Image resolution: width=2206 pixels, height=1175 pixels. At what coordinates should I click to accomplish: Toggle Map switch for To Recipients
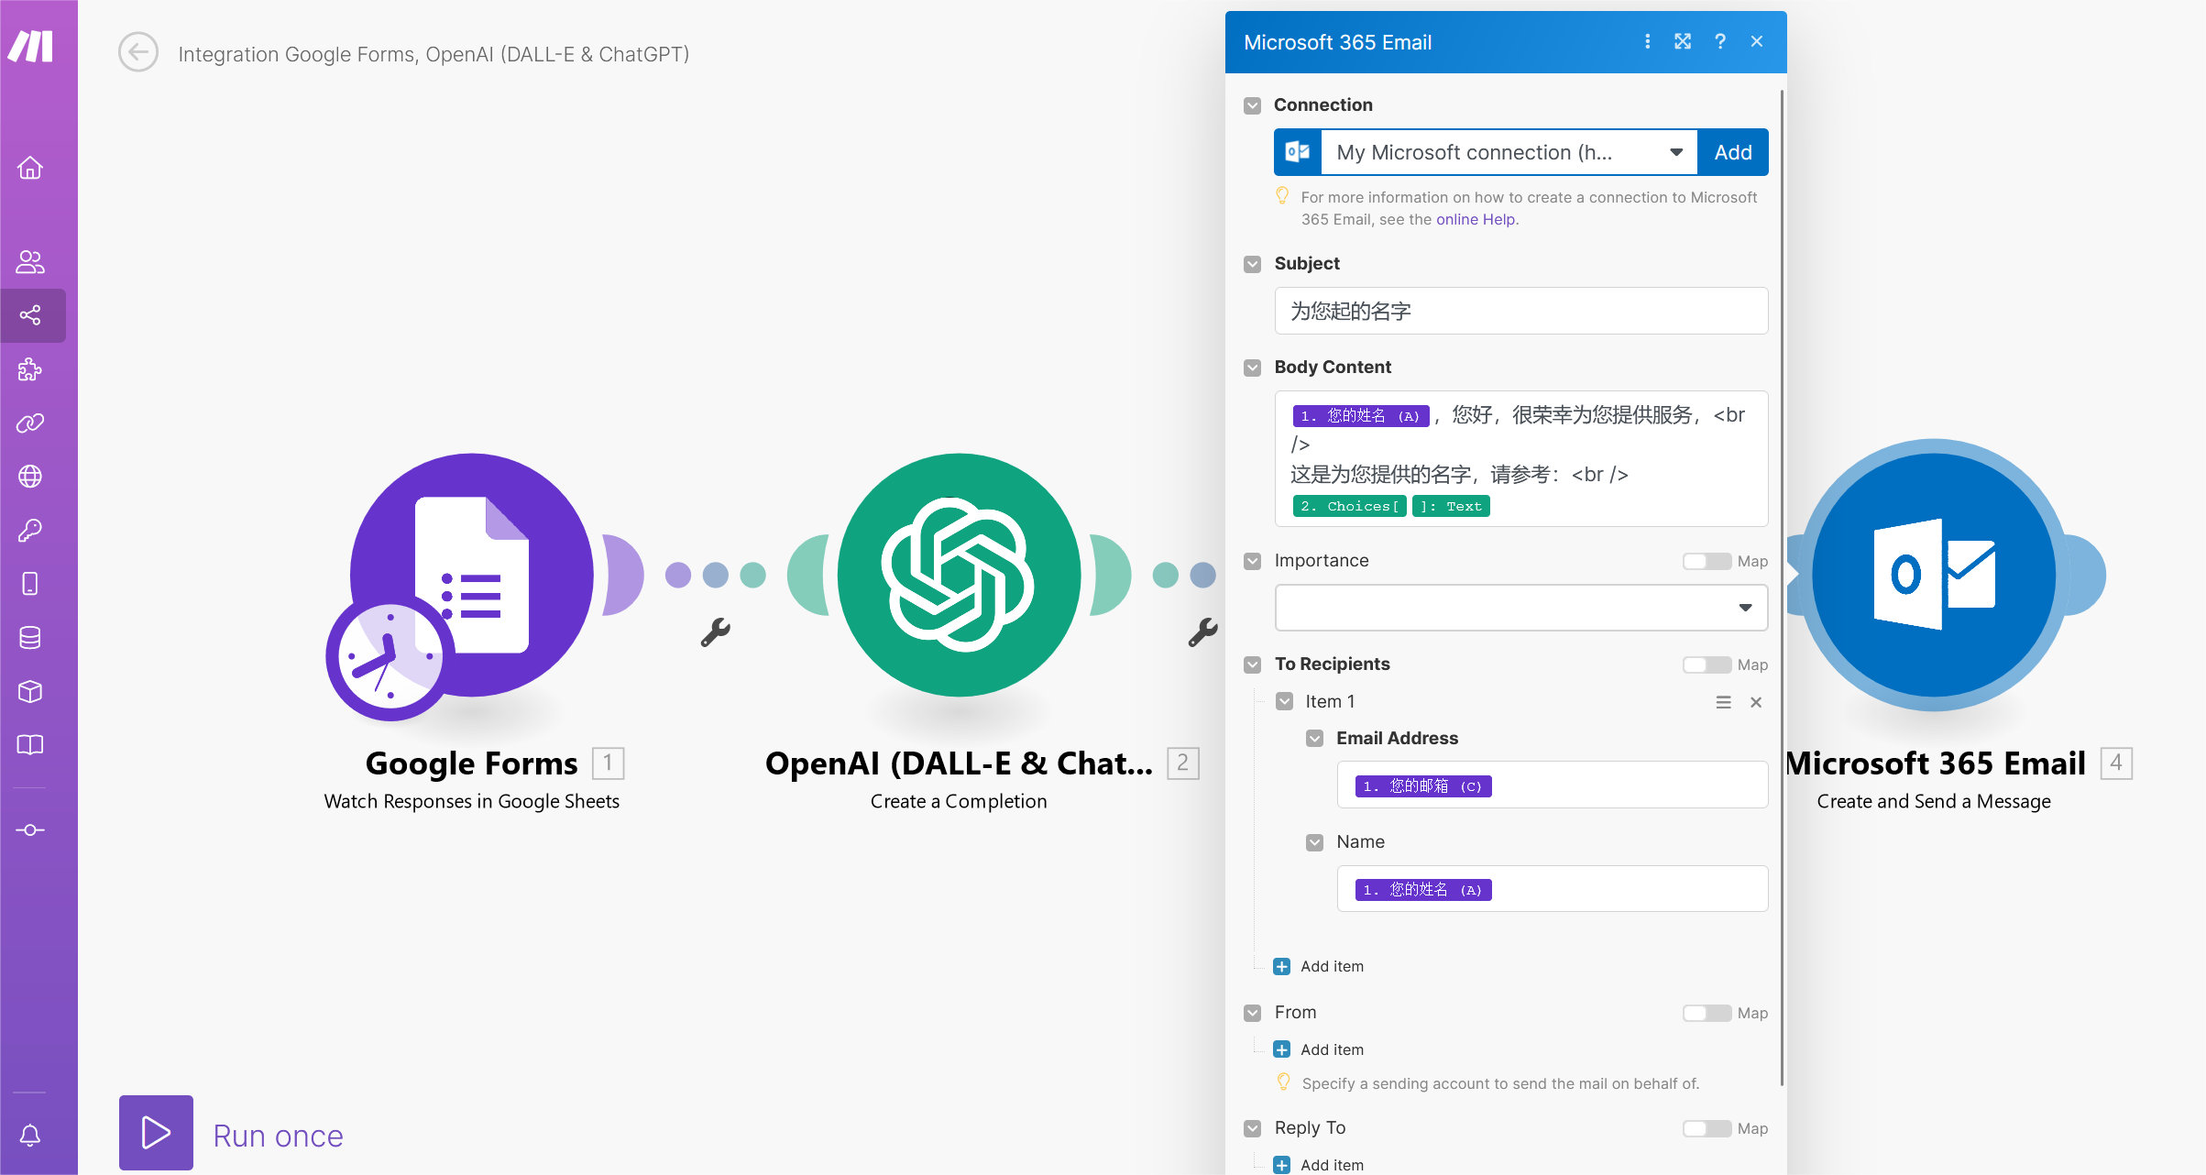coord(1707,664)
